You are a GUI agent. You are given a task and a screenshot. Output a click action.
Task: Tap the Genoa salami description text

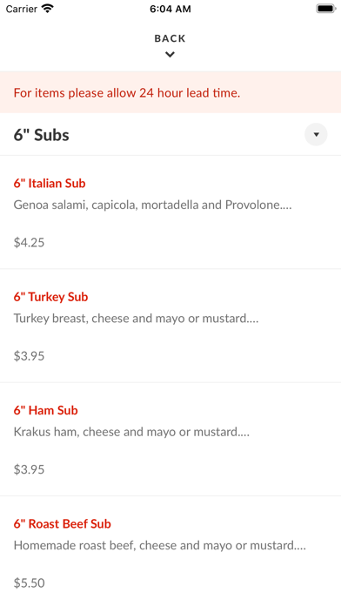point(152,205)
